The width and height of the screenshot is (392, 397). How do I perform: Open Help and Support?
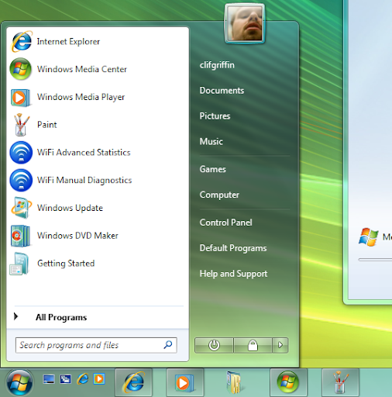pos(233,274)
